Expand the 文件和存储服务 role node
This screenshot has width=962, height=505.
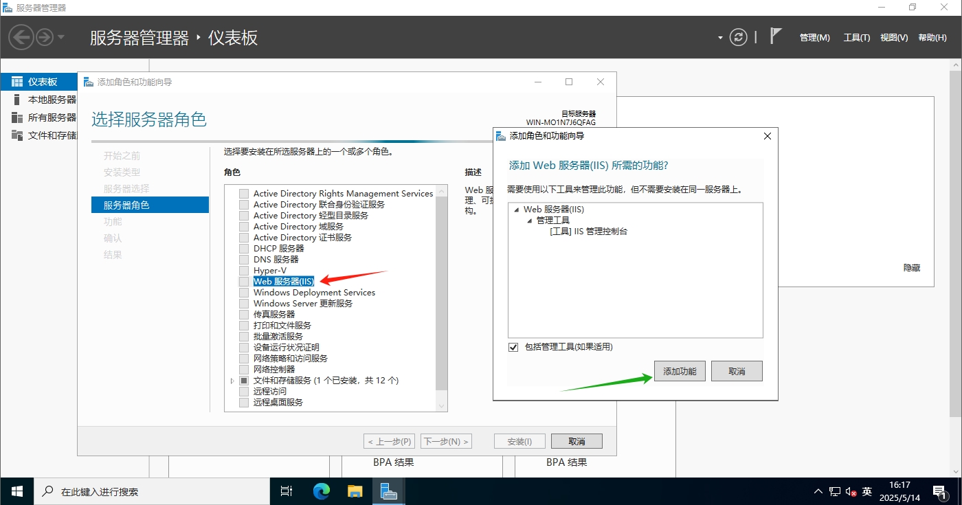[x=232, y=381]
